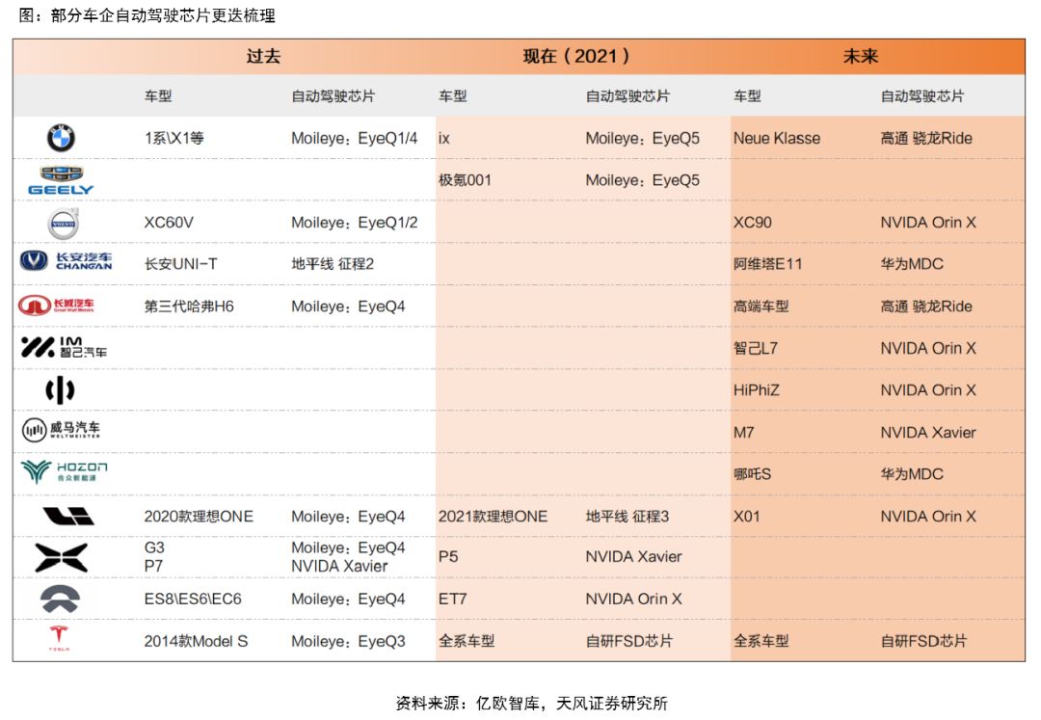The width and height of the screenshot is (1041, 720).
Task: Click the 未来 column header
Action: point(861,56)
